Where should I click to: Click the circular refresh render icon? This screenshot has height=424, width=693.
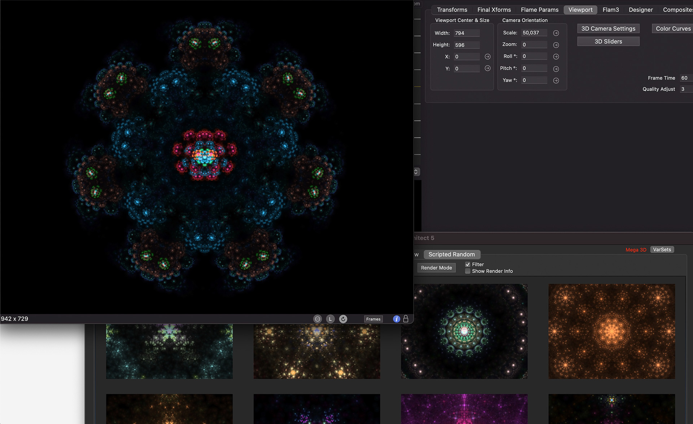(343, 319)
